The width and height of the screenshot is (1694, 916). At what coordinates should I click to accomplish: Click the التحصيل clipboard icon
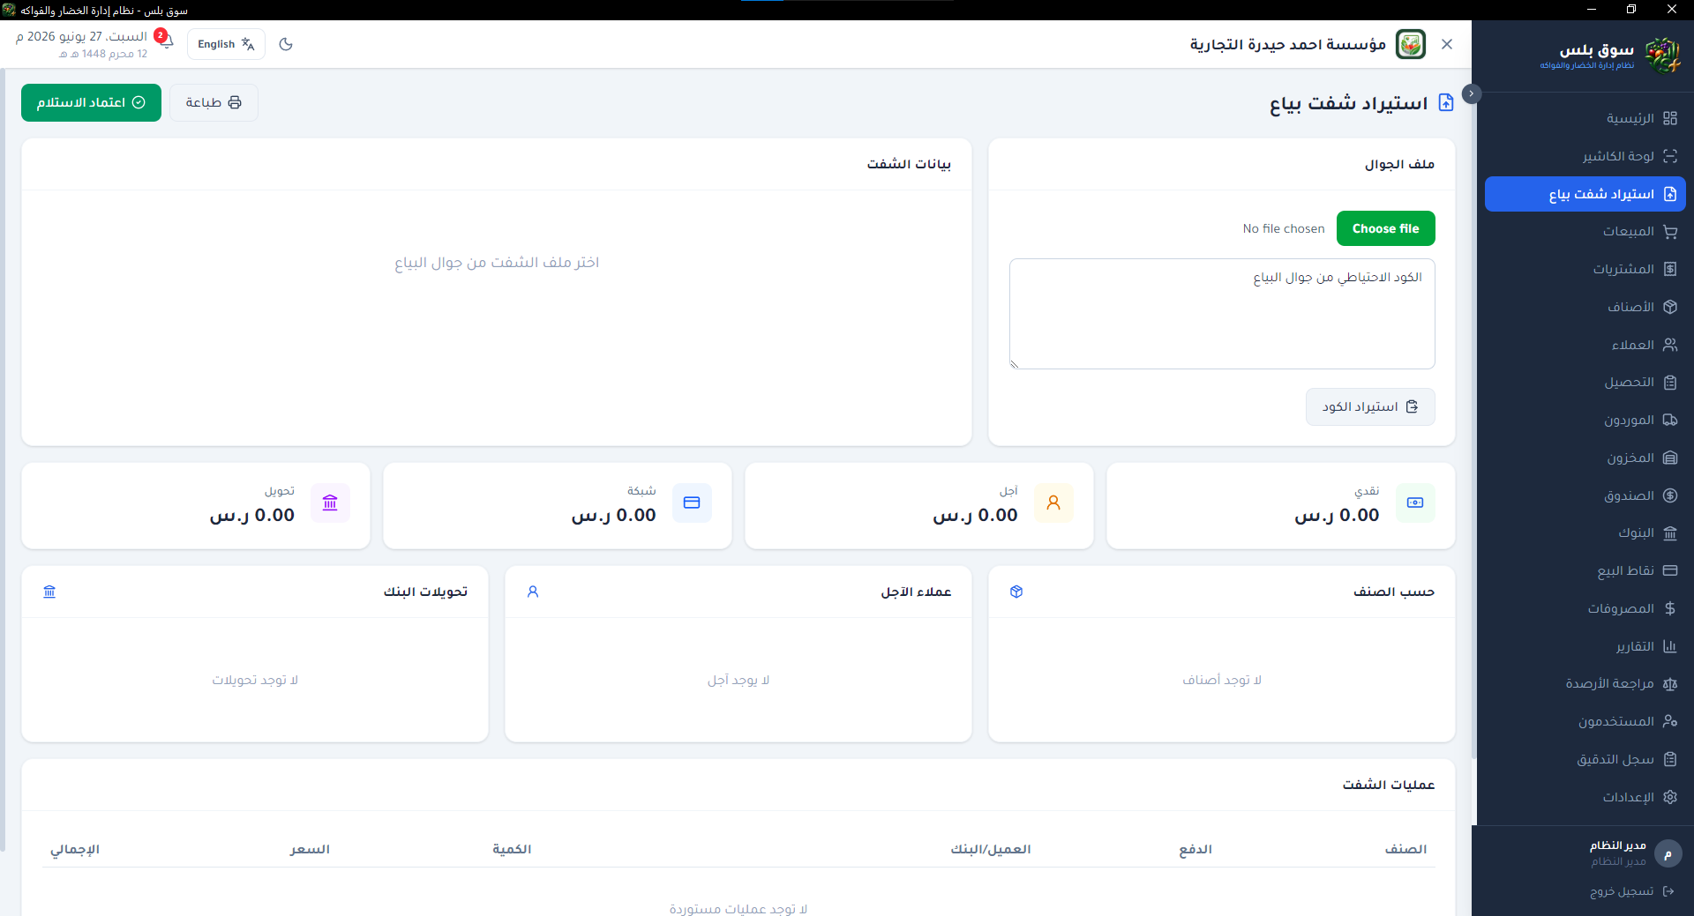[1669, 383]
